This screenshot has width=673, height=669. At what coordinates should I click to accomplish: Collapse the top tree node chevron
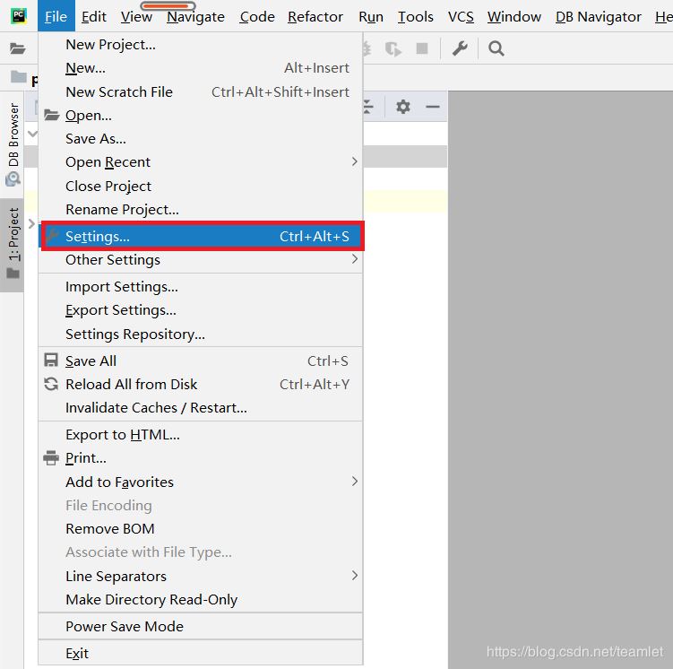[x=32, y=134]
